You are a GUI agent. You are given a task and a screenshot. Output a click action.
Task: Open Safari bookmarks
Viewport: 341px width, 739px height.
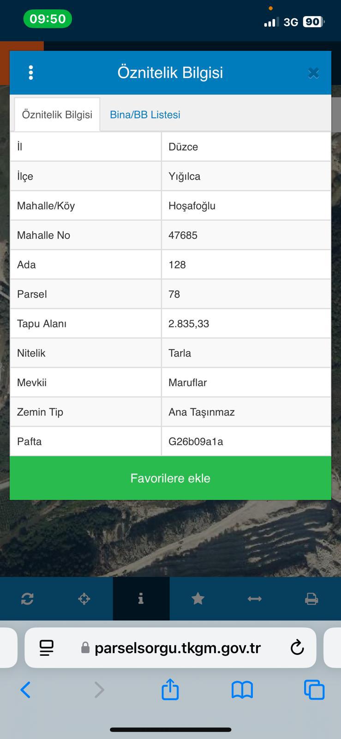(242, 690)
